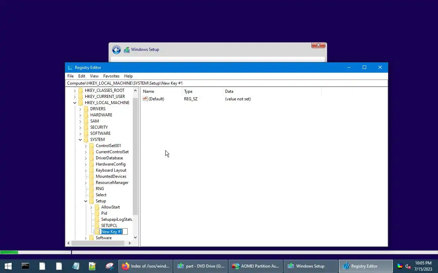Click the SAM folder icon

pyautogui.click(x=86, y=121)
